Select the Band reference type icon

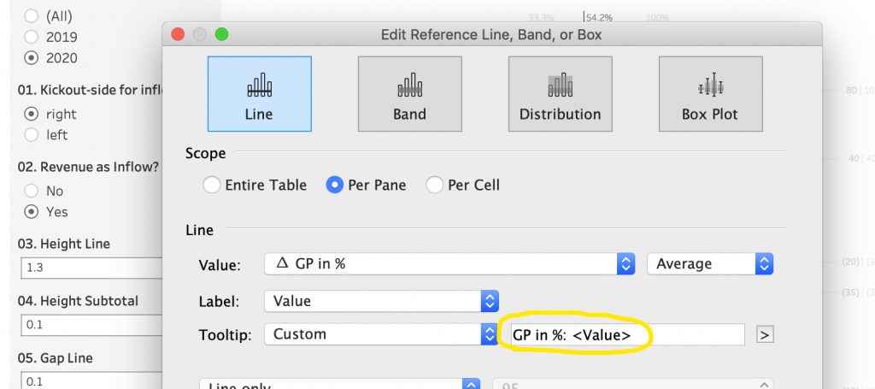[409, 94]
